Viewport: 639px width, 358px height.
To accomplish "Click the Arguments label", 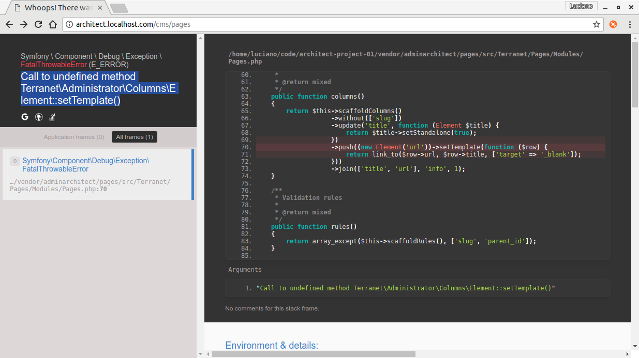I will [x=245, y=270].
